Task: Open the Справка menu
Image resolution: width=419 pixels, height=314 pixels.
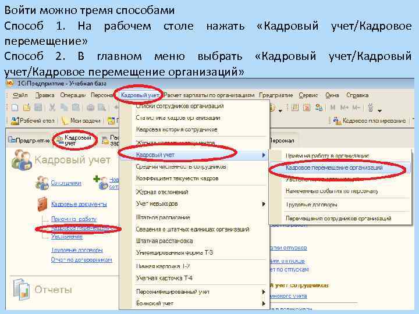Action: (x=357, y=95)
